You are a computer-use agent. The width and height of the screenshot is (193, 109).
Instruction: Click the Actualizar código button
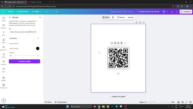(24, 61)
